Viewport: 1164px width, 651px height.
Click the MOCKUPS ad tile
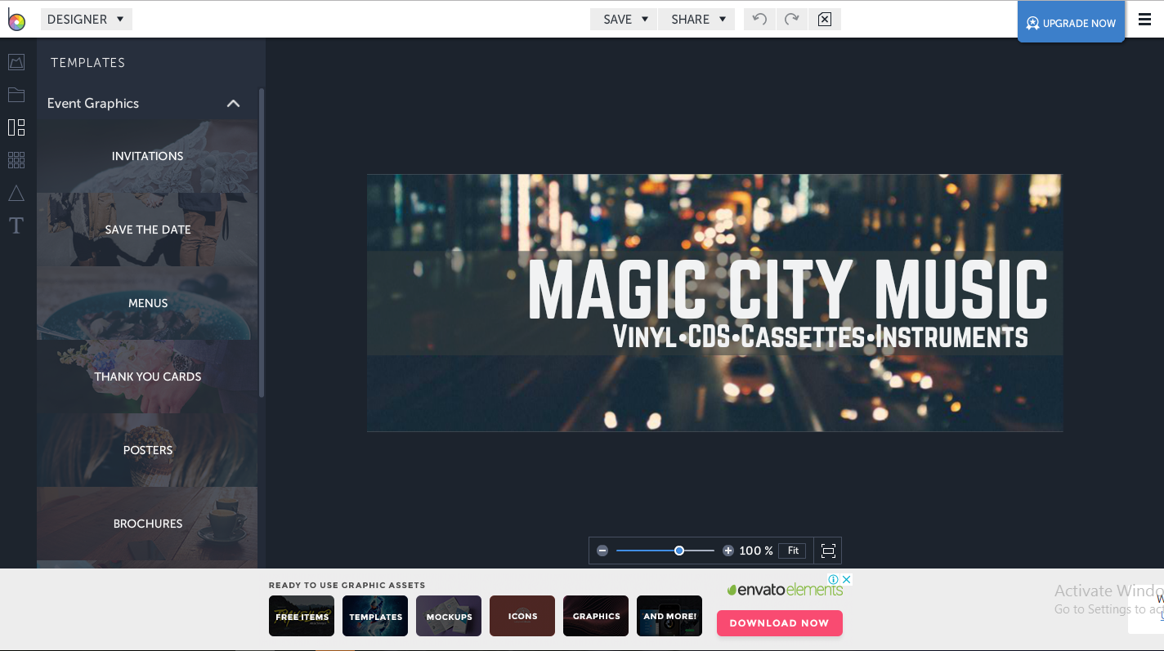(x=449, y=616)
